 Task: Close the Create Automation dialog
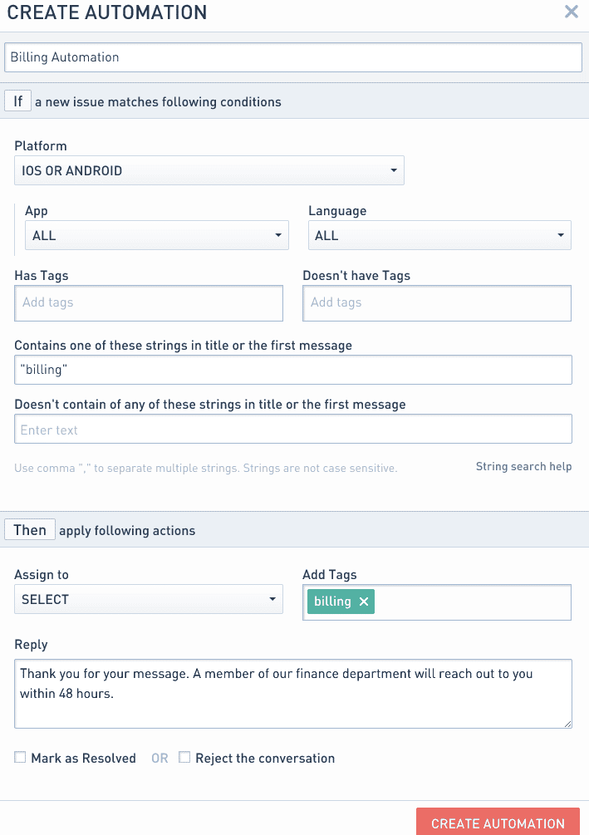point(571,12)
